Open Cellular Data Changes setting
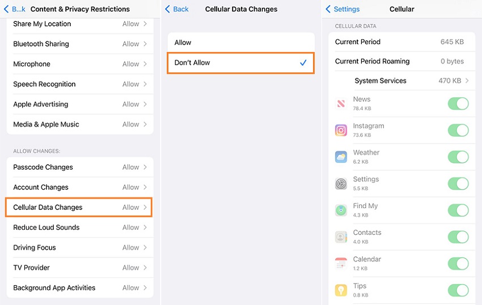Screen dimensions: 482x305 pos(79,207)
